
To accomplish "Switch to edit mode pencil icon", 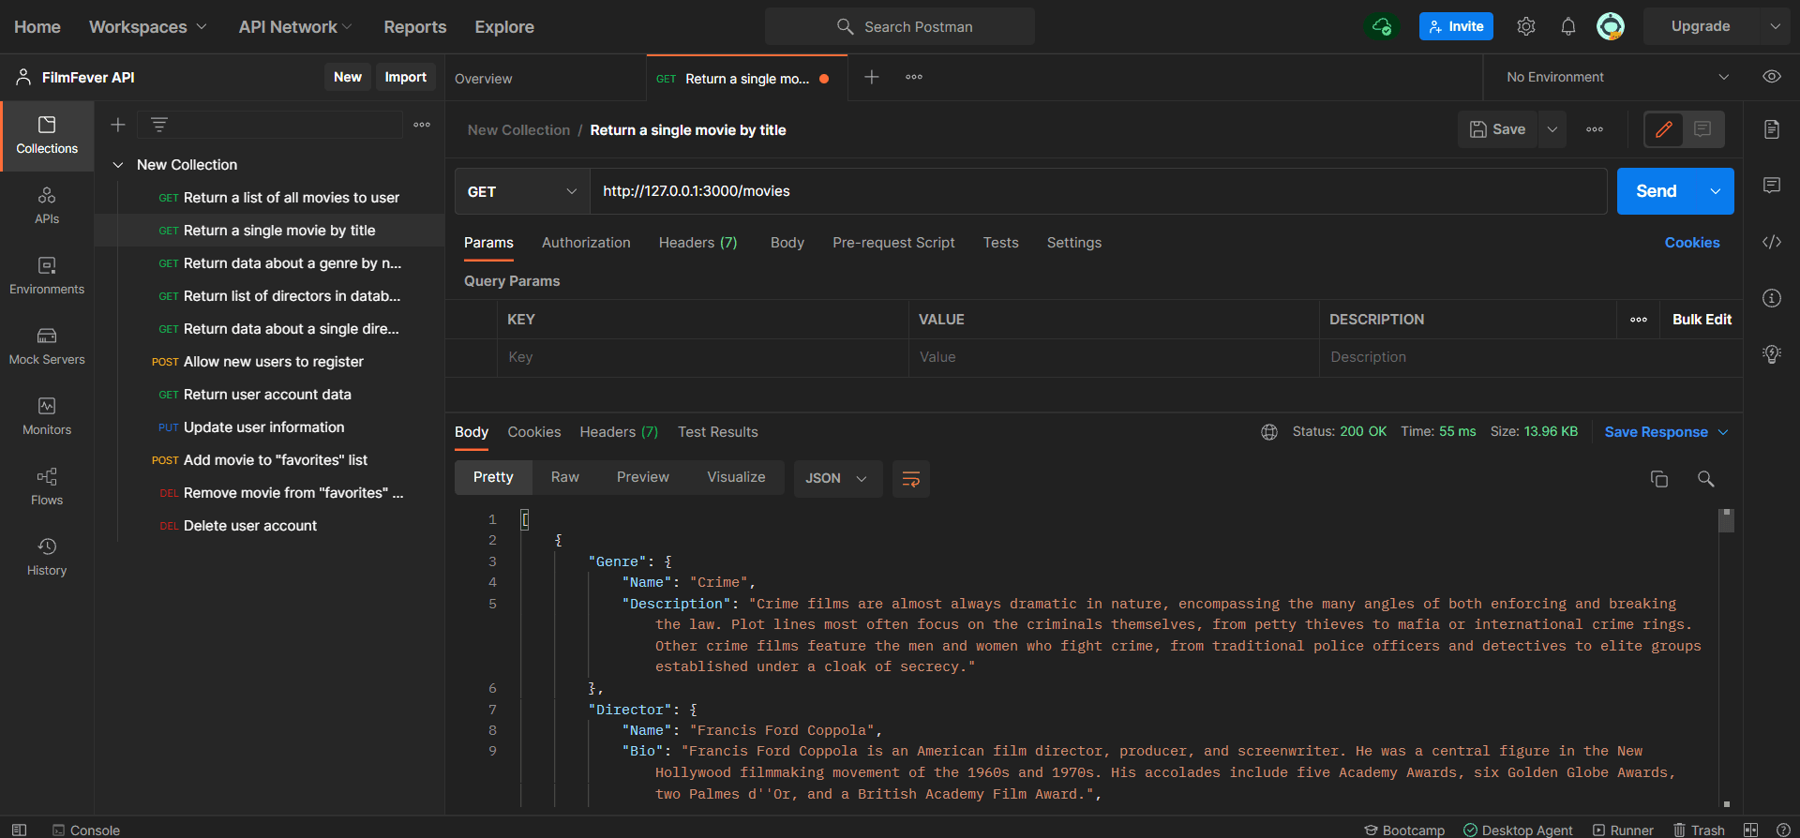I will click(1664, 129).
